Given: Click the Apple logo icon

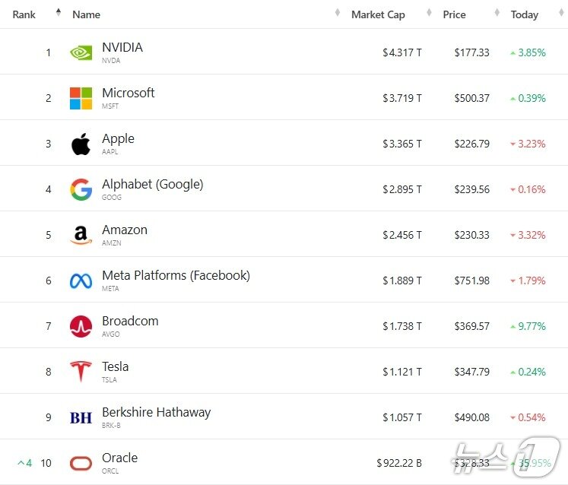Looking at the screenshot, I should [x=81, y=144].
